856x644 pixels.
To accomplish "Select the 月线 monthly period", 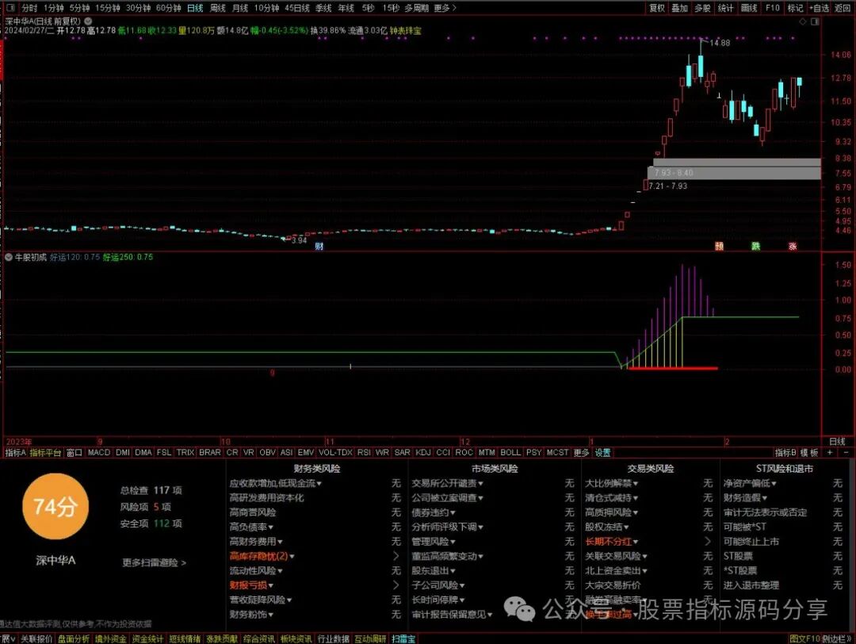I will click(240, 8).
